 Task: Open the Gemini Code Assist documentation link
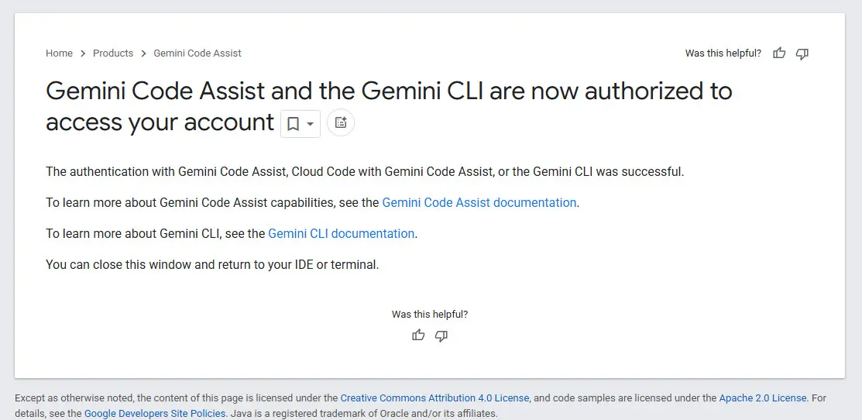coord(479,202)
